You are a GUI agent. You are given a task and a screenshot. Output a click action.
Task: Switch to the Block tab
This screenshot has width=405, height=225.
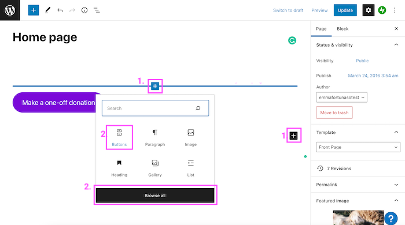(343, 29)
